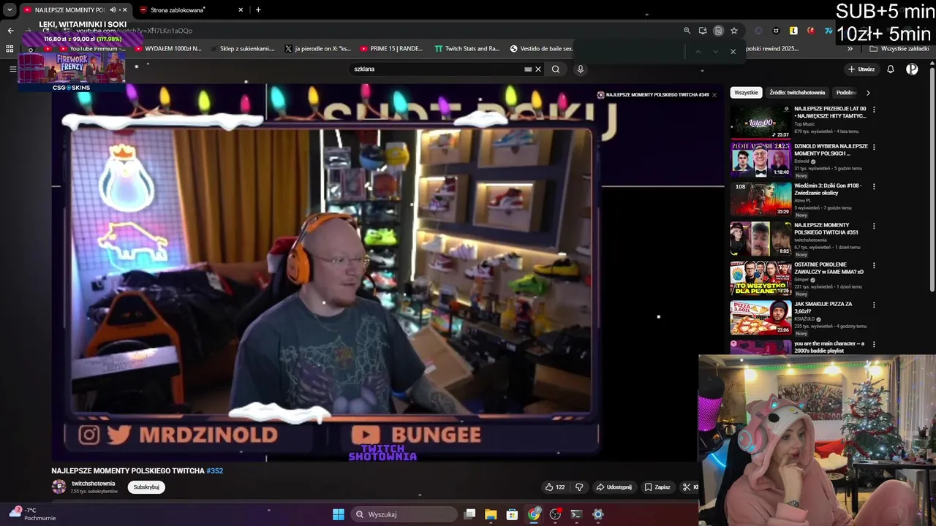Viewport: 936px width, 526px height.
Task: Open the 'polski rewind 2025' bookmark
Action: coord(772,49)
